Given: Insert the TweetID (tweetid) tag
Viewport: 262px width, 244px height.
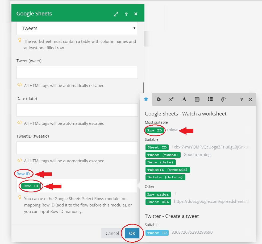Looking at the screenshot, I should coord(168,170).
